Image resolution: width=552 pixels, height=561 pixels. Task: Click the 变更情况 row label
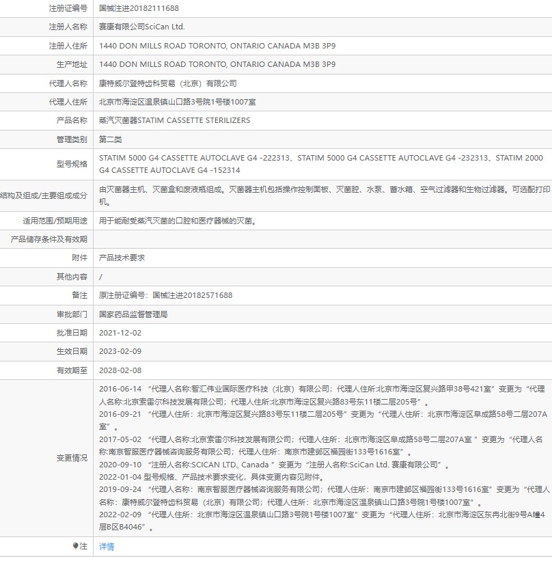(72, 458)
